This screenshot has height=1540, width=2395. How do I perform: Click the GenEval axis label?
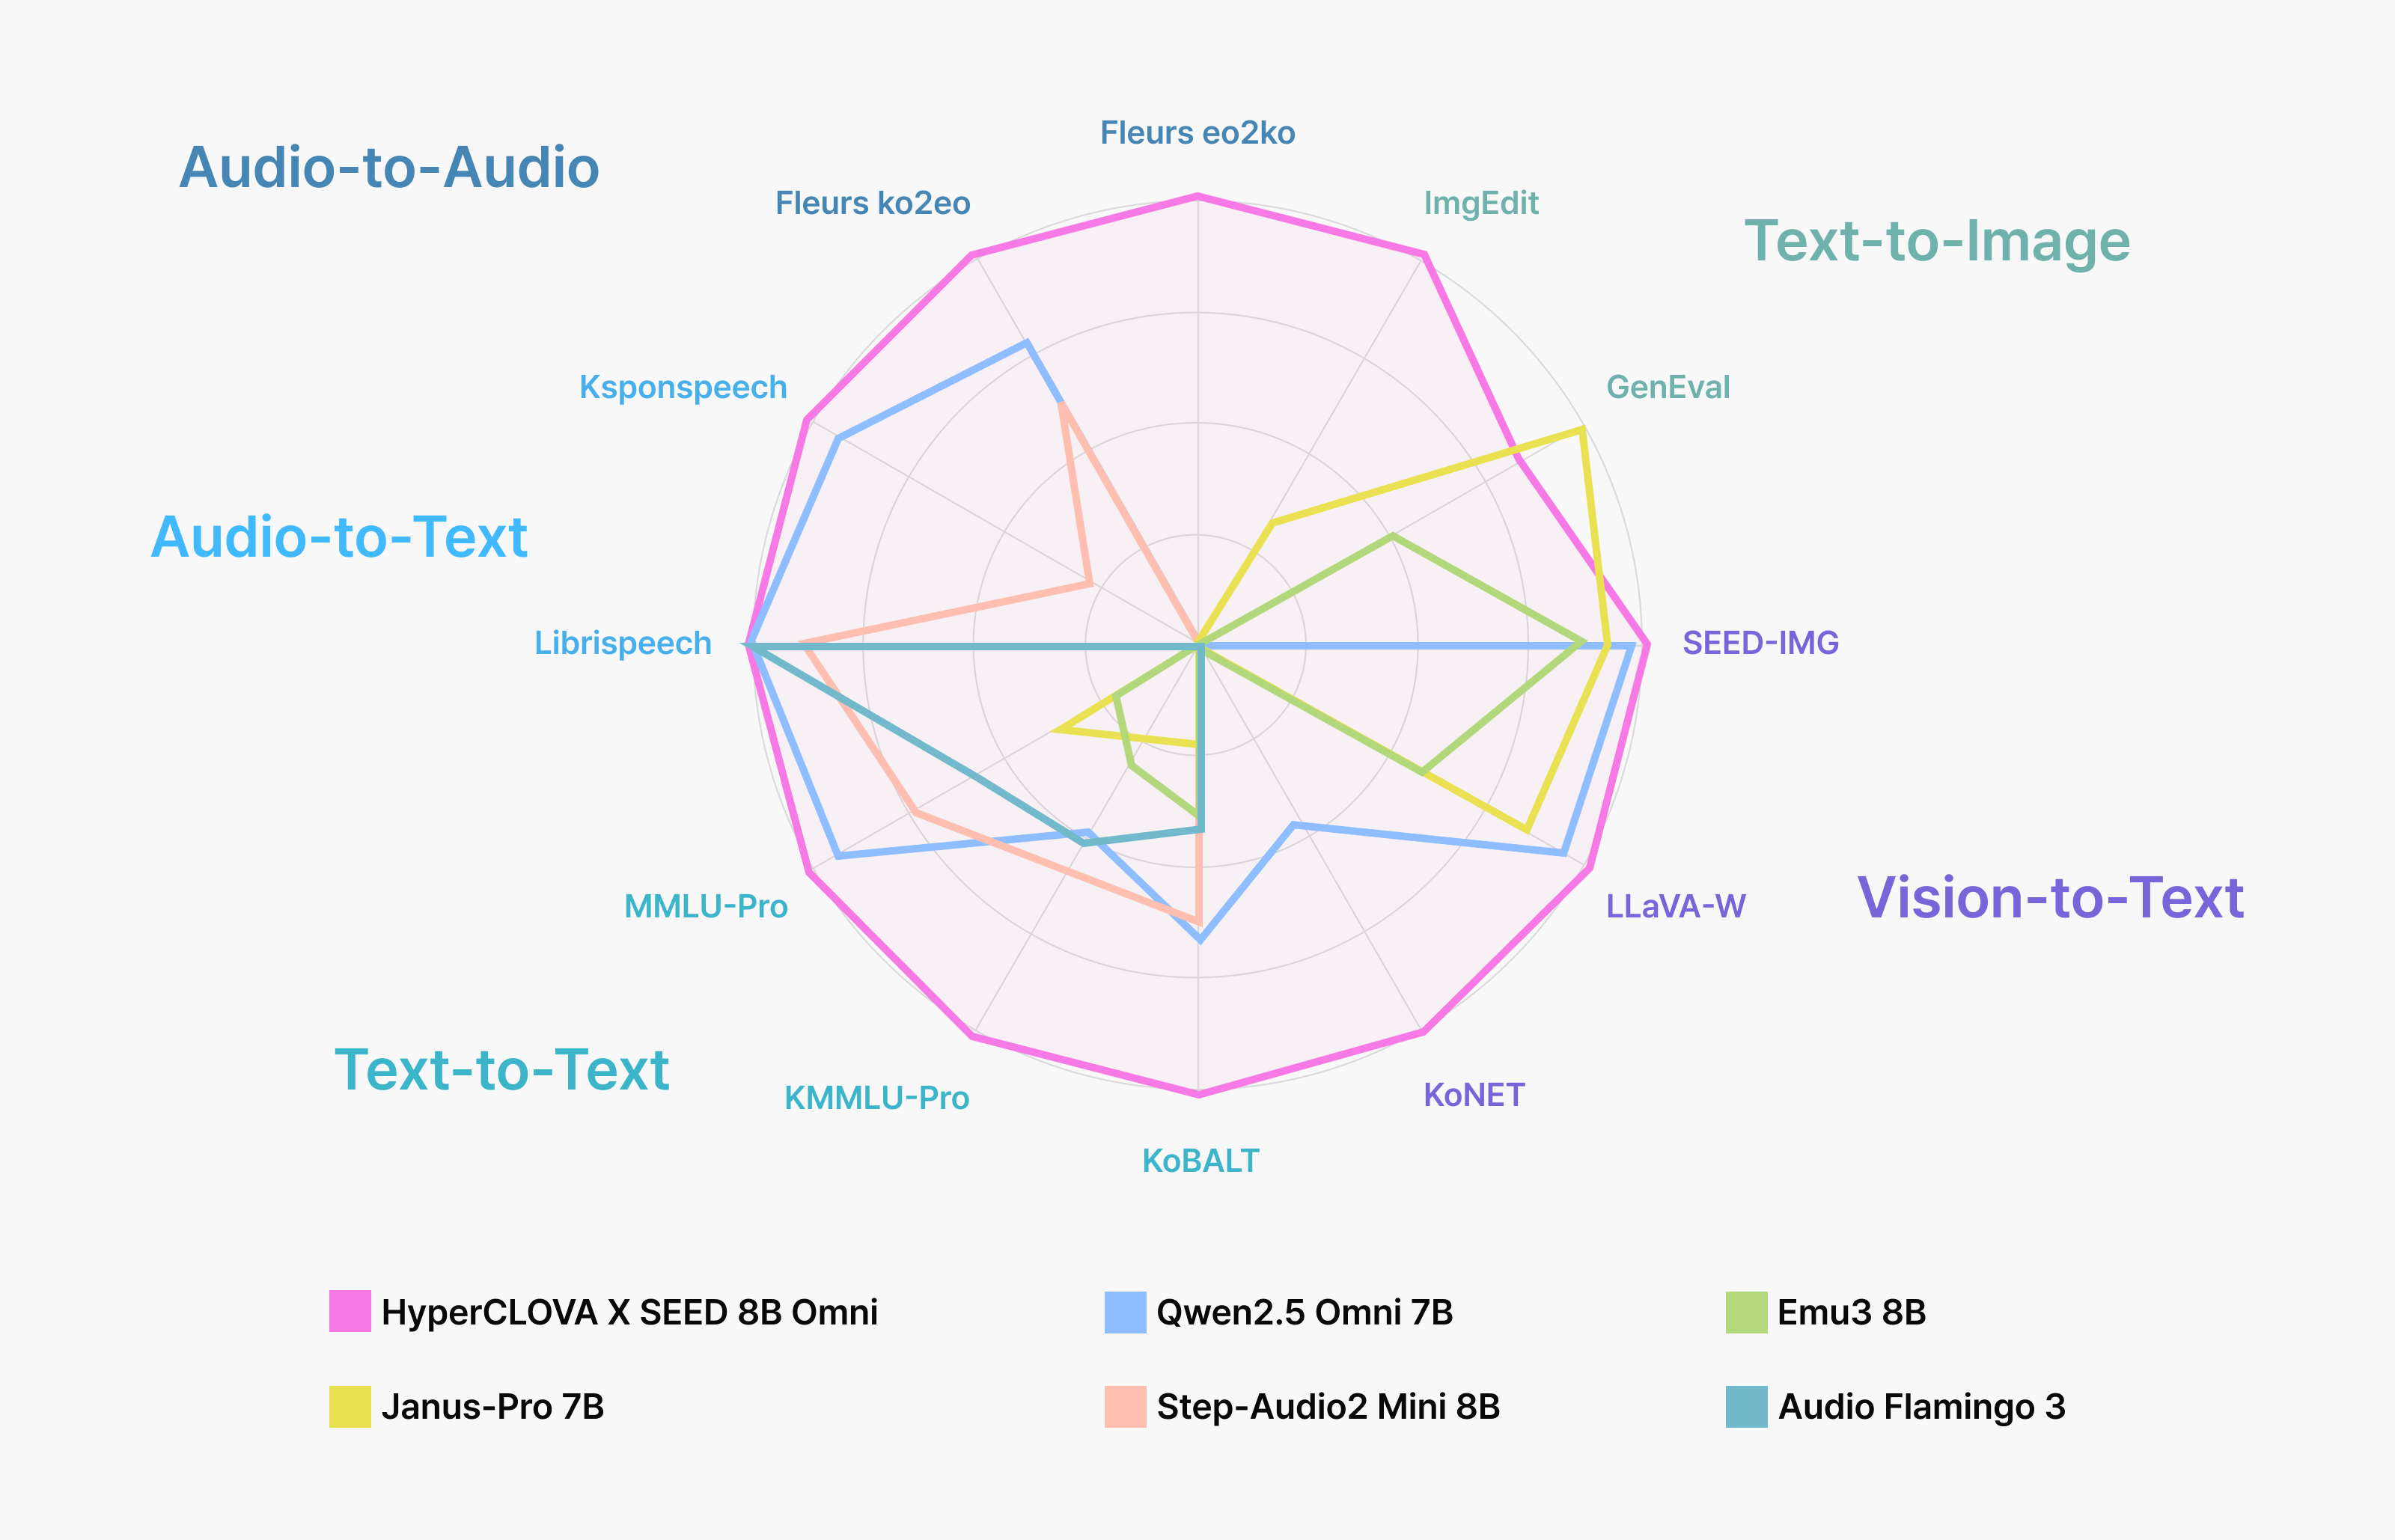click(x=1667, y=387)
